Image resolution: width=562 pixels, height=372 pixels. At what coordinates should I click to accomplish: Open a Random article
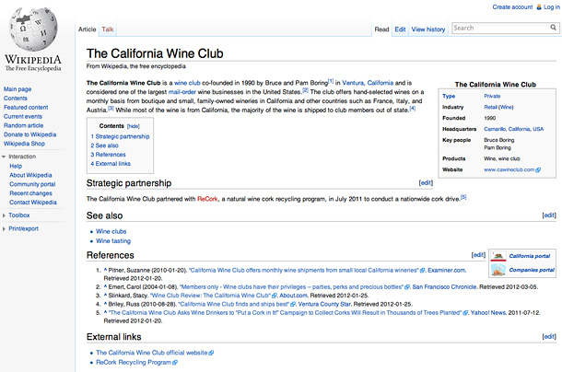[24, 125]
